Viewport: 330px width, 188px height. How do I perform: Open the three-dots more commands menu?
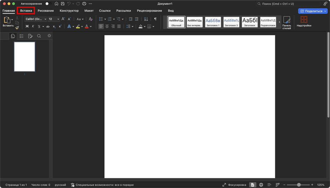[x=91, y=3]
